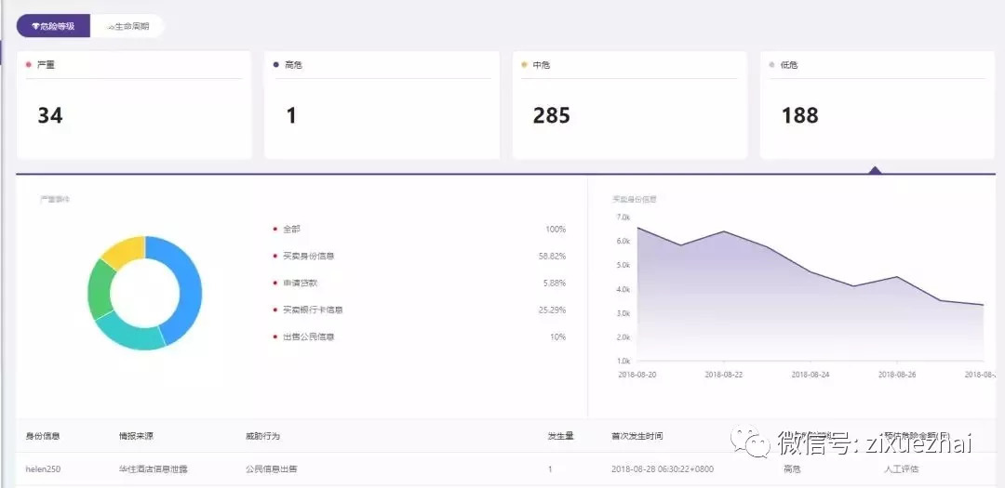Click the 58.82% value in the legend
Image resolution: width=1005 pixels, height=488 pixels.
click(x=552, y=257)
